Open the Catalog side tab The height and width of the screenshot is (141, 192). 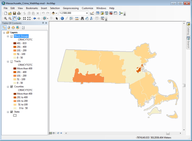[188, 29]
